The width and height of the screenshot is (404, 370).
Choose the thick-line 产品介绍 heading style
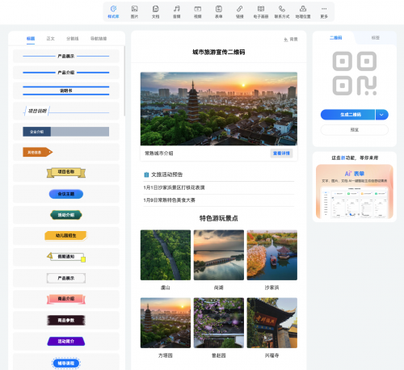[x=66, y=73]
